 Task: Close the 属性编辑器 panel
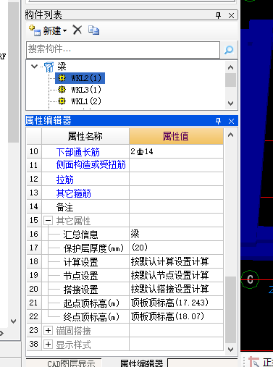click(x=231, y=121)
